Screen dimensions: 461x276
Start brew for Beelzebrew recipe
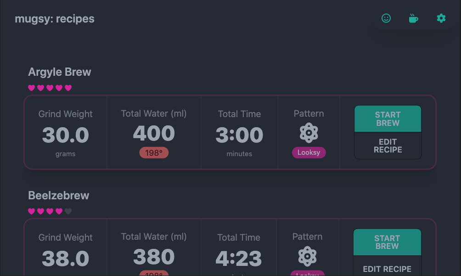(387, 242)
